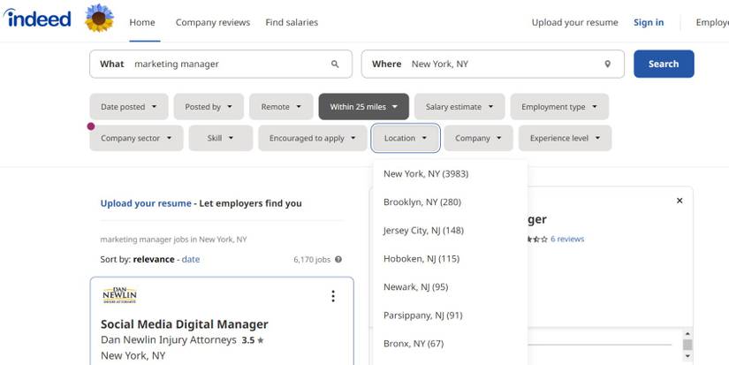Click the 6,170 jobs count text

click(312, 260)
